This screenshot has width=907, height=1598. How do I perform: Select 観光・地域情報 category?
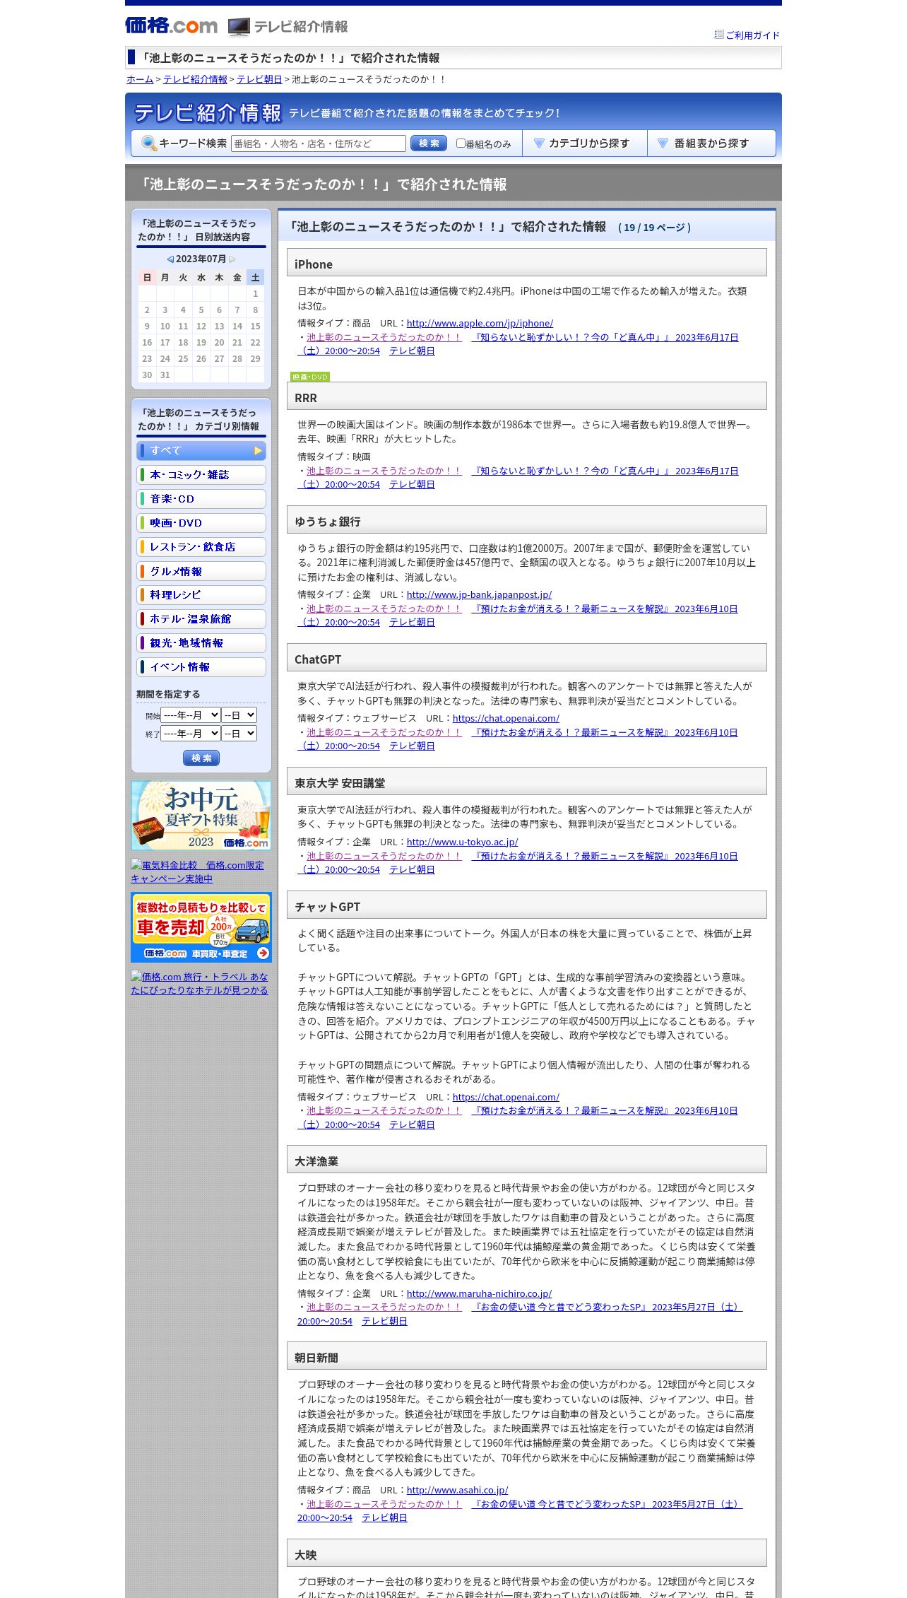201,643
